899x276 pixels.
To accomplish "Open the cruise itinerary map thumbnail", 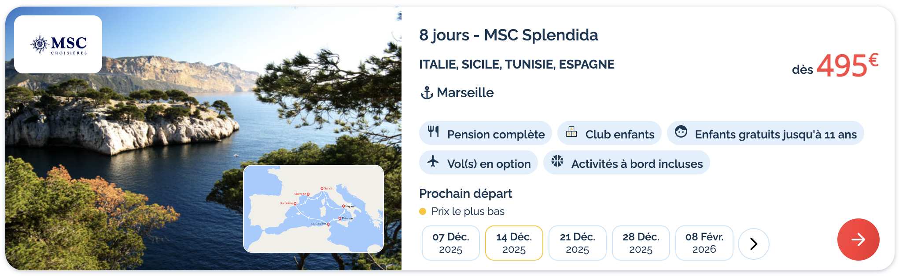I will click(x=313, y=209).
